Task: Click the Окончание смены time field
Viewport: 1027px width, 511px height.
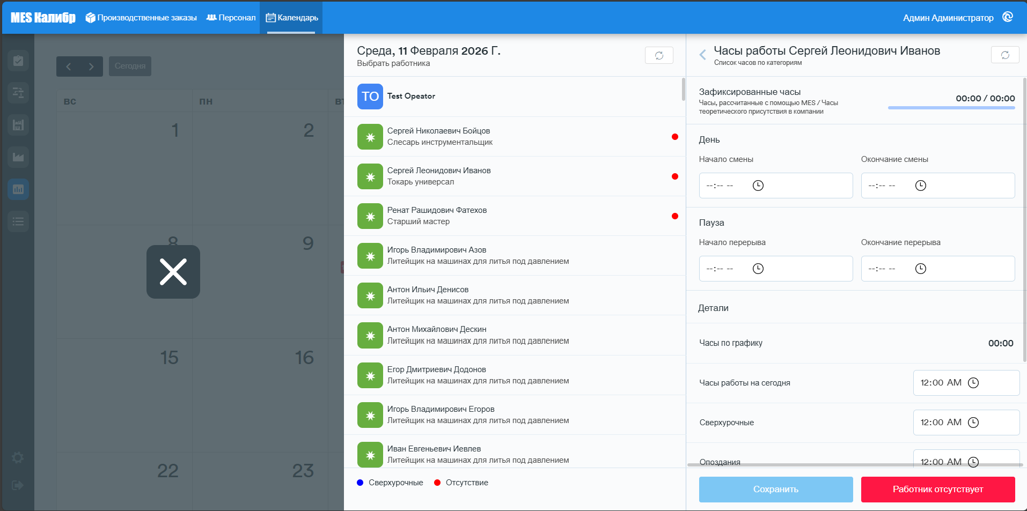Action: coord(938,186)
